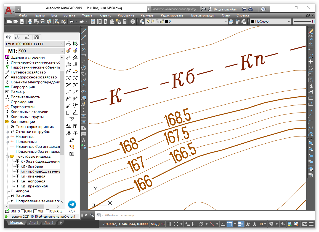This screenshot has width=319, height=232.
Task: Switch to the Лист1 layout tab
Action: pyautogui.click(x=33, y=223)
